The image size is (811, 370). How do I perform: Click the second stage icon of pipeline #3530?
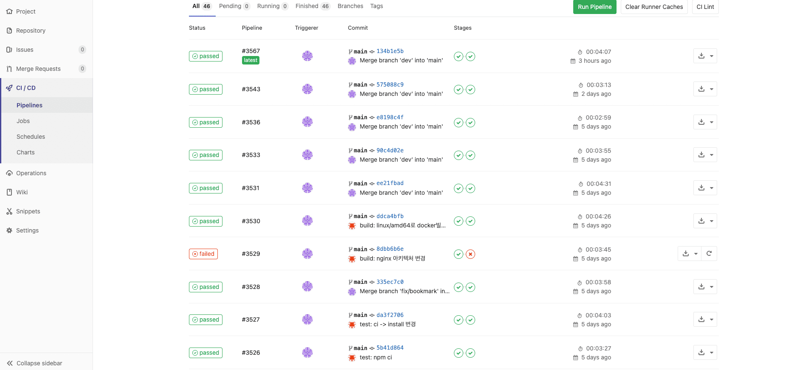tap(470, 221)
